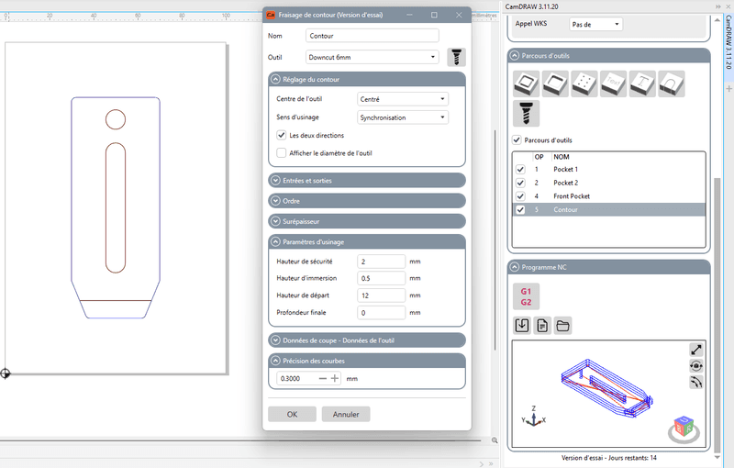Click the text engraving toolpath icon
The width and height of the screenshot is (734, 468).
(x=612, y=84)
